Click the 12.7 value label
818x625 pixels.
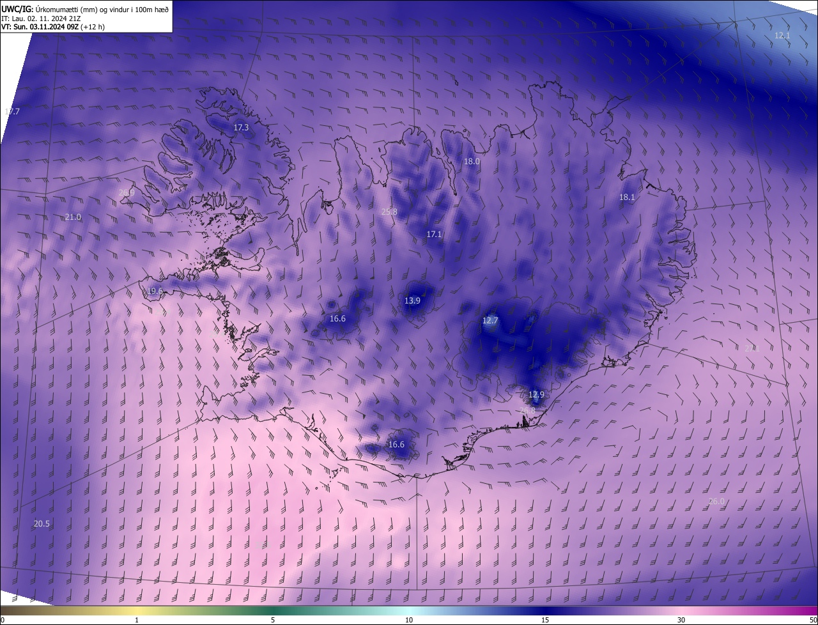point(490,321)
